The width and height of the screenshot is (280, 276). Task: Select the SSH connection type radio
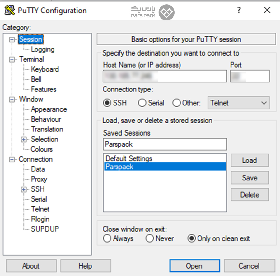coord(107,103)
